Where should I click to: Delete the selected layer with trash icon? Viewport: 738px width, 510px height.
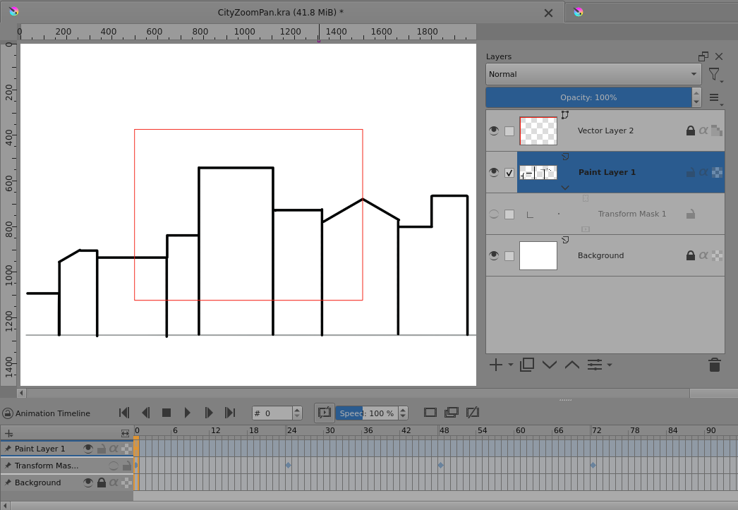(715, 365)
